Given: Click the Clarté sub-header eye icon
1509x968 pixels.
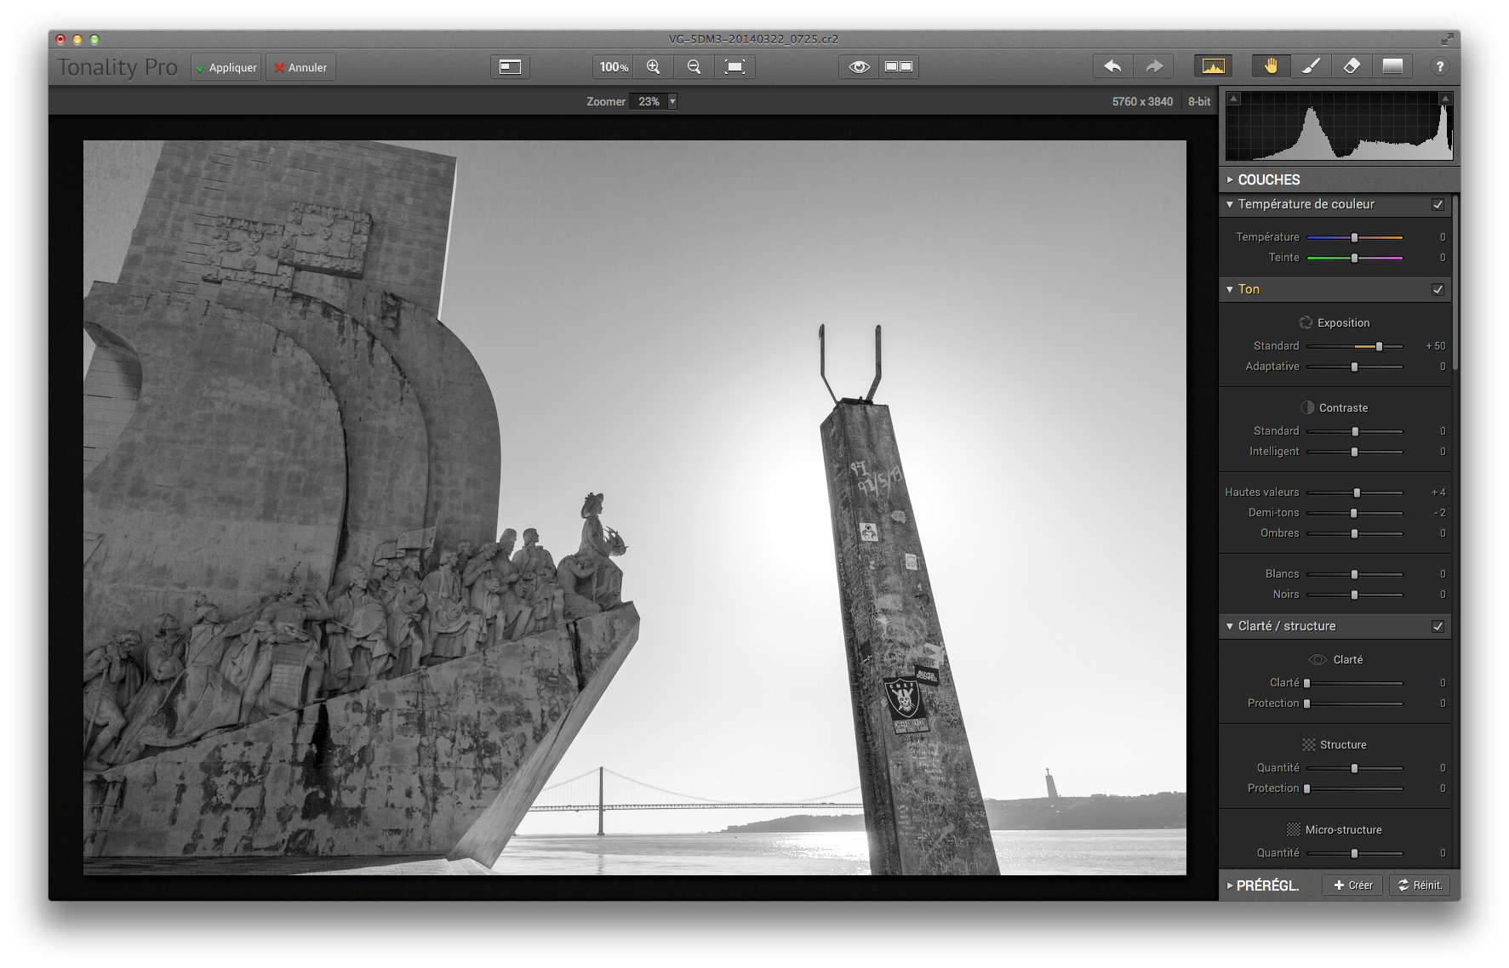Looking at the screenshot, I should 1318,659.
